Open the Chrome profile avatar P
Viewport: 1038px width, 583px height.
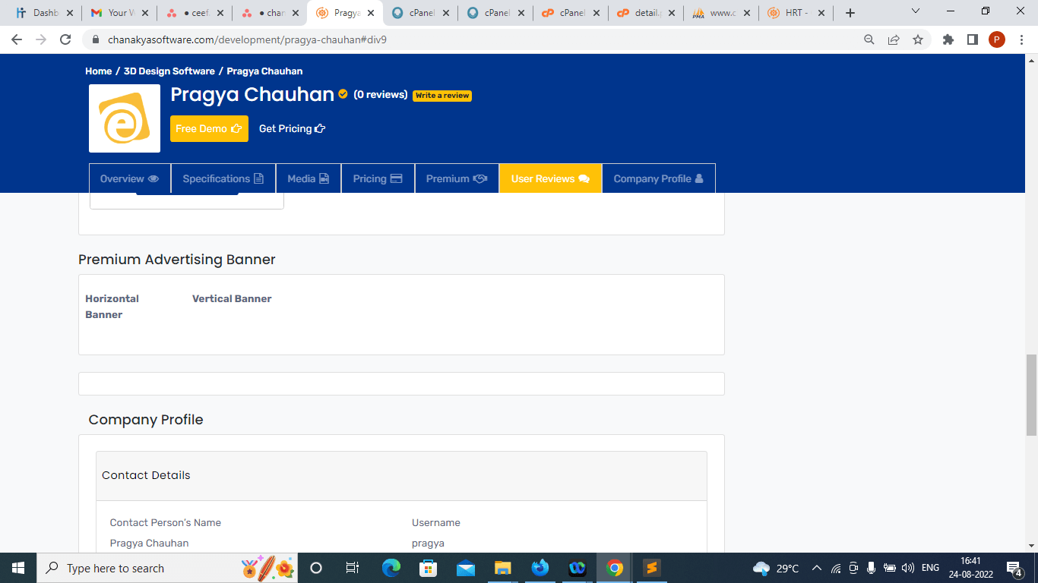[x=997, y=39]
